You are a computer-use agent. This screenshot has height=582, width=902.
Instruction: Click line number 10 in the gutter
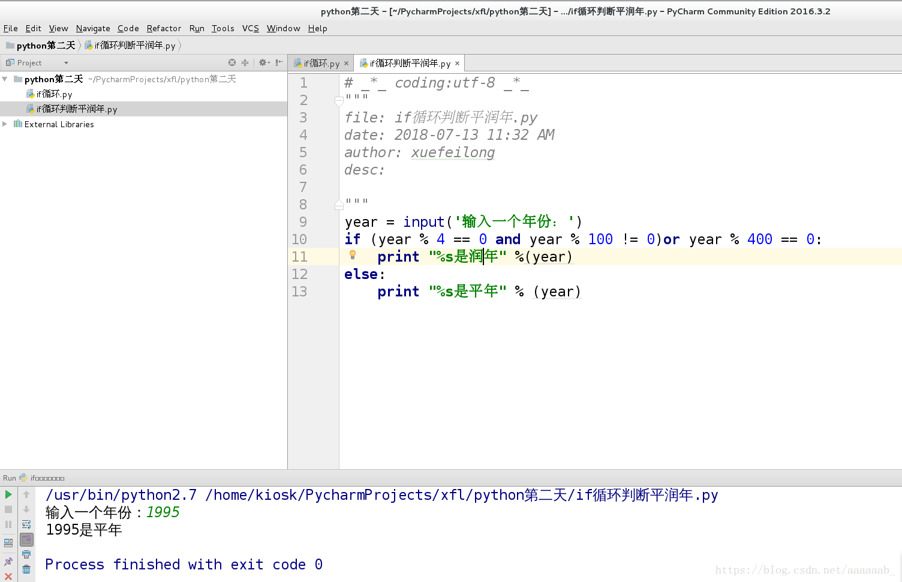point(299,239)
